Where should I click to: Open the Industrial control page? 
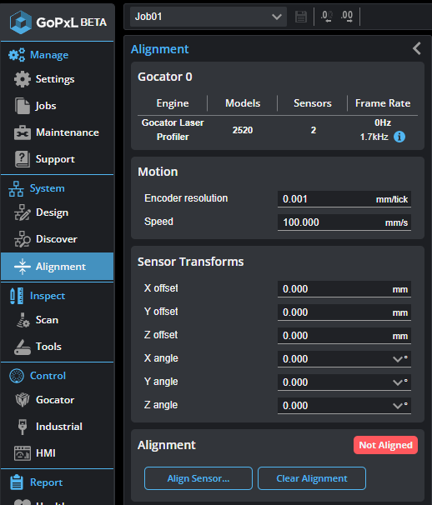tap(58, 427)
